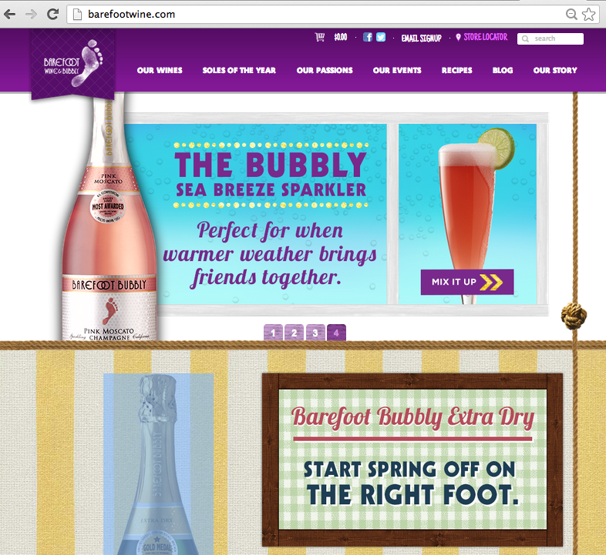Click the Store Locator pin icon
The width and height of the screenshot is (606, 555).
459,37
